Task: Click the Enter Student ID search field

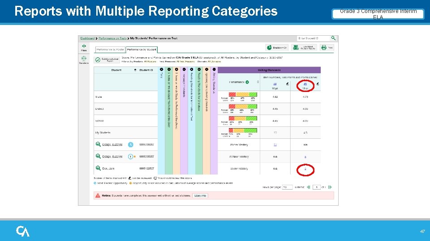Action: tap(313, 38)
